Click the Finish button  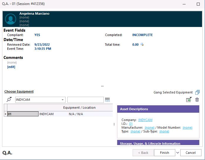tap(164, 153)
